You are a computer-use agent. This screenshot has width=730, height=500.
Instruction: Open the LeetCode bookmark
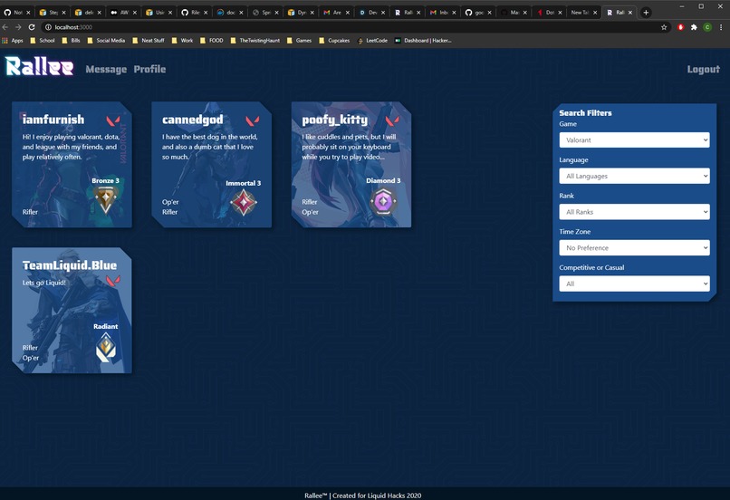click(372, 41)
